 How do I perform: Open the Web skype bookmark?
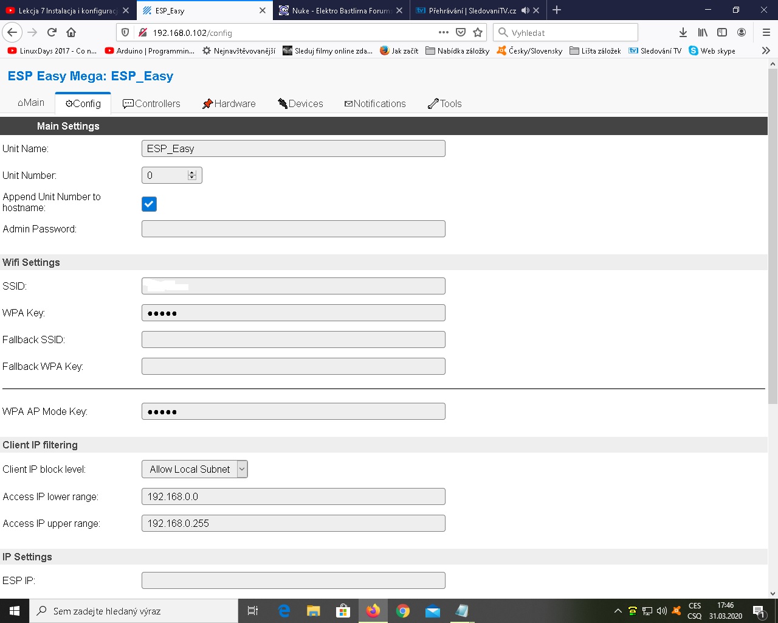click(x=712, y=50)
